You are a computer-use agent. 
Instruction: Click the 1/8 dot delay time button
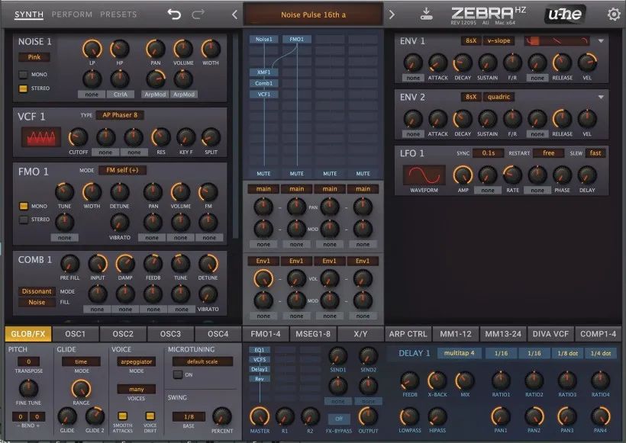567,353
